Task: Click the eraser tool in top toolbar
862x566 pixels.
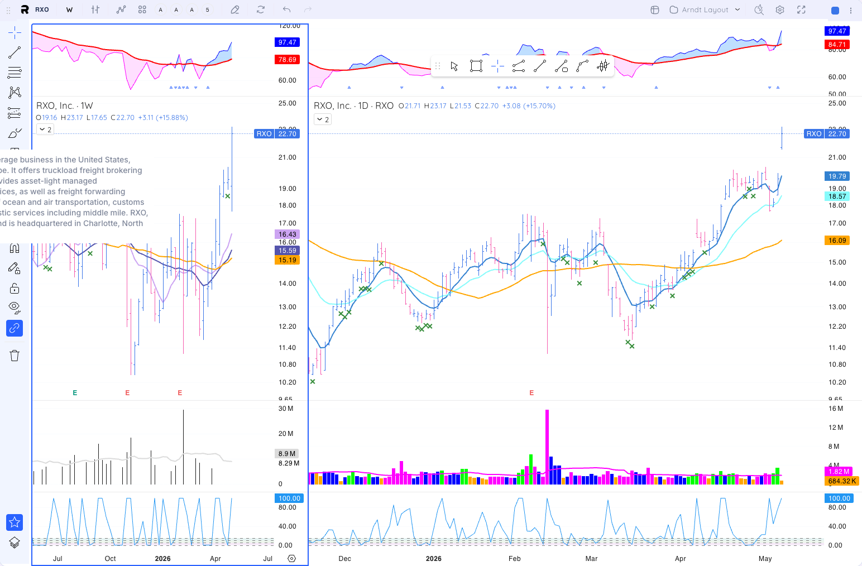Action: tap(235, 9)
